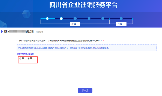Click the 下一步 button

(85, 91)
